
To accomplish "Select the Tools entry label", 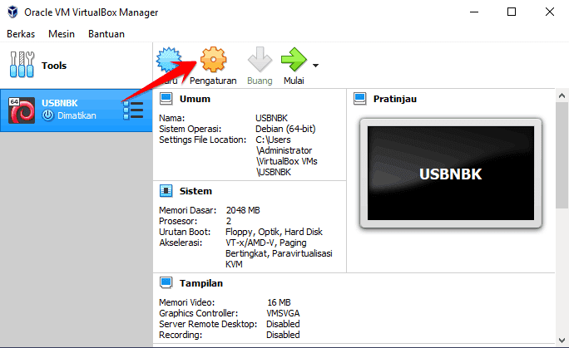I will click(x=54, y=66).
